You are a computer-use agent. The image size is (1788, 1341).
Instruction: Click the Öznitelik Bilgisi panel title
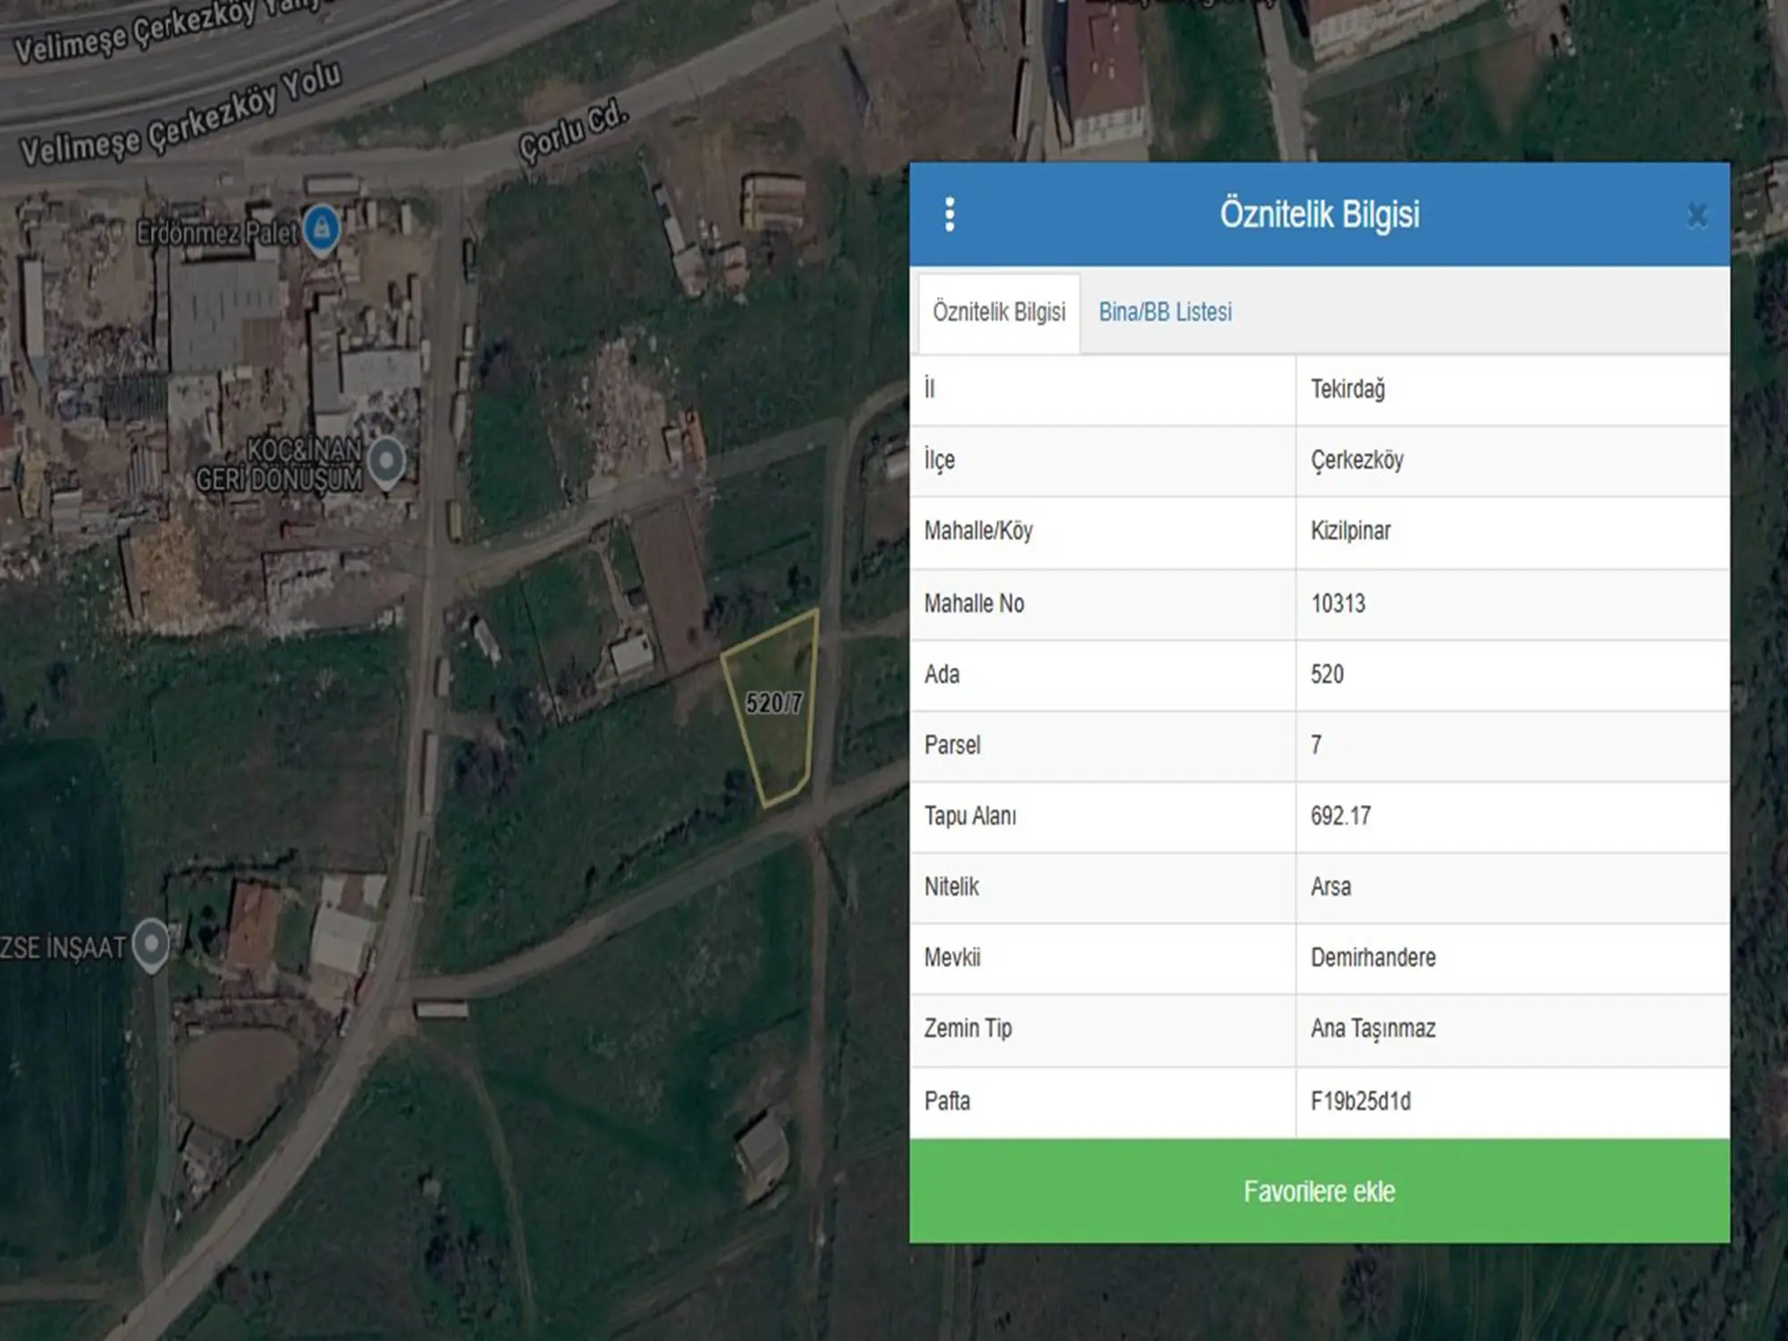coord(1320,215)
